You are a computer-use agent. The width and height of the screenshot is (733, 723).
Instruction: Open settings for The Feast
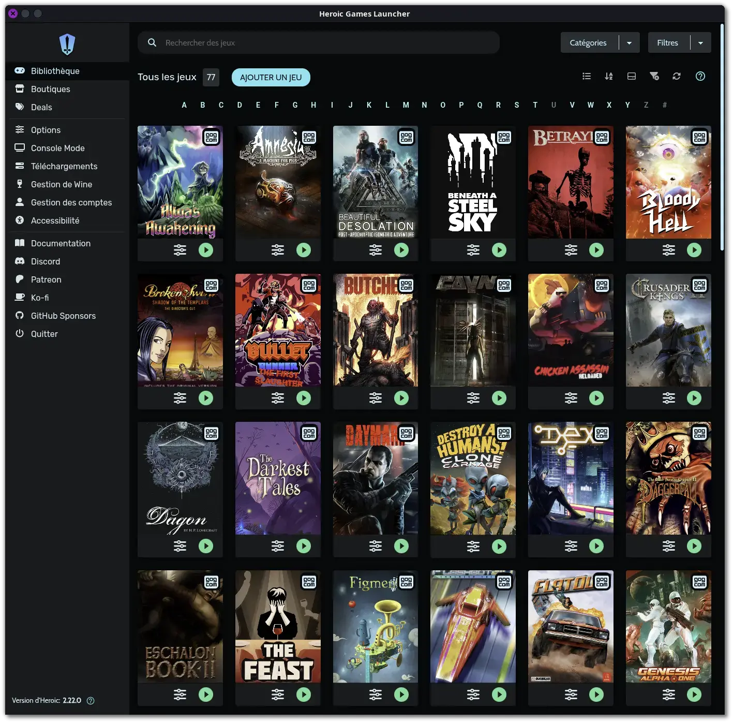click(x=278, y=695)
